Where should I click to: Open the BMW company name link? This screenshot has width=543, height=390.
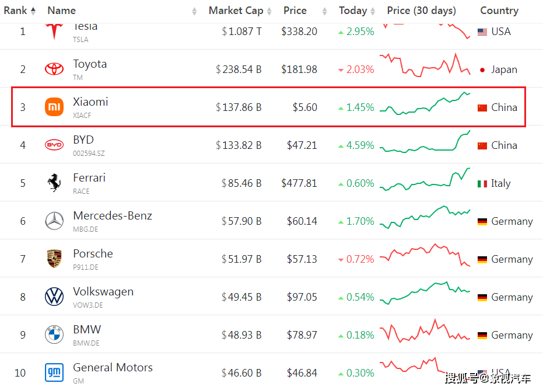pos(87,329)
